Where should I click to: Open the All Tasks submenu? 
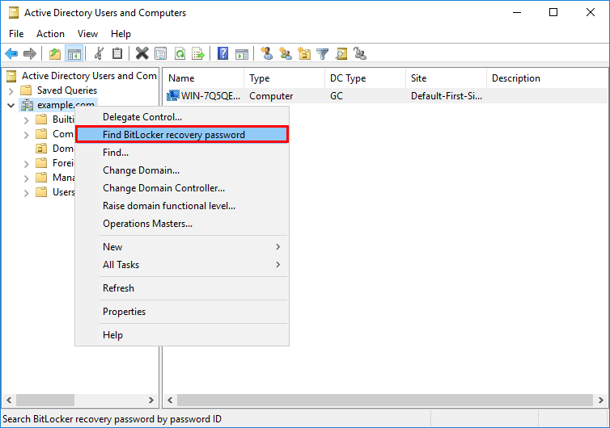click(x=182, y=265)
